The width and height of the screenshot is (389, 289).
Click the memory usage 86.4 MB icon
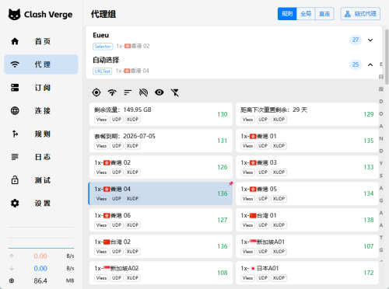(12, 280)
